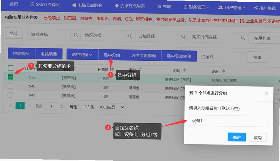Select page 1 in the pagination
The image size is (280, 161).
click(20, 105)
